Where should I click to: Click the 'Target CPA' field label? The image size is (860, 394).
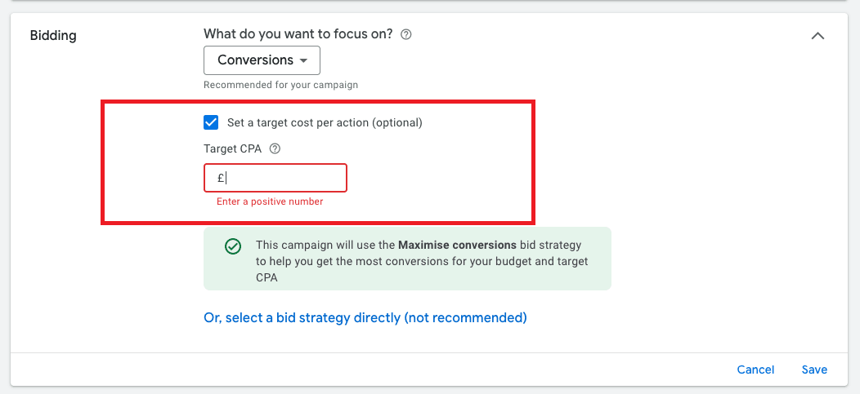pos(233,148)
